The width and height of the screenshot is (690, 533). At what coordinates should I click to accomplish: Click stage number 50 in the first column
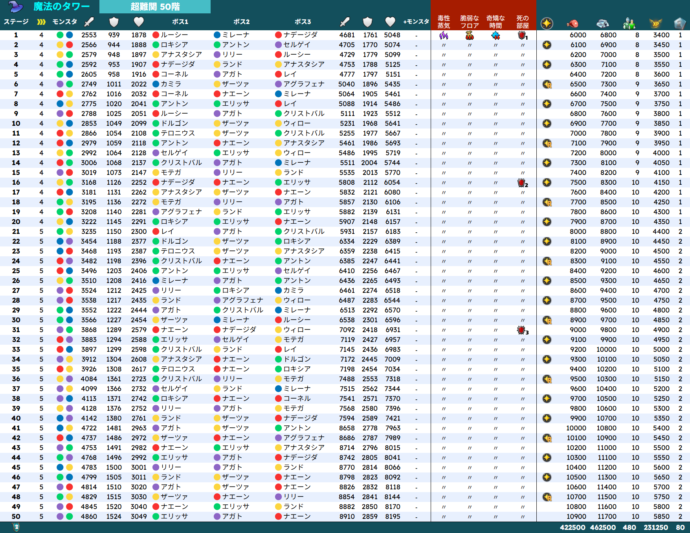click(x=16, y=516)
